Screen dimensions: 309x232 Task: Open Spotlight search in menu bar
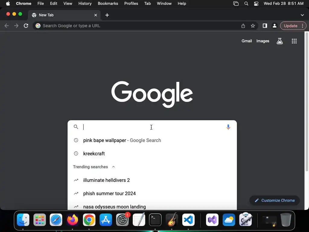[246, 4]
